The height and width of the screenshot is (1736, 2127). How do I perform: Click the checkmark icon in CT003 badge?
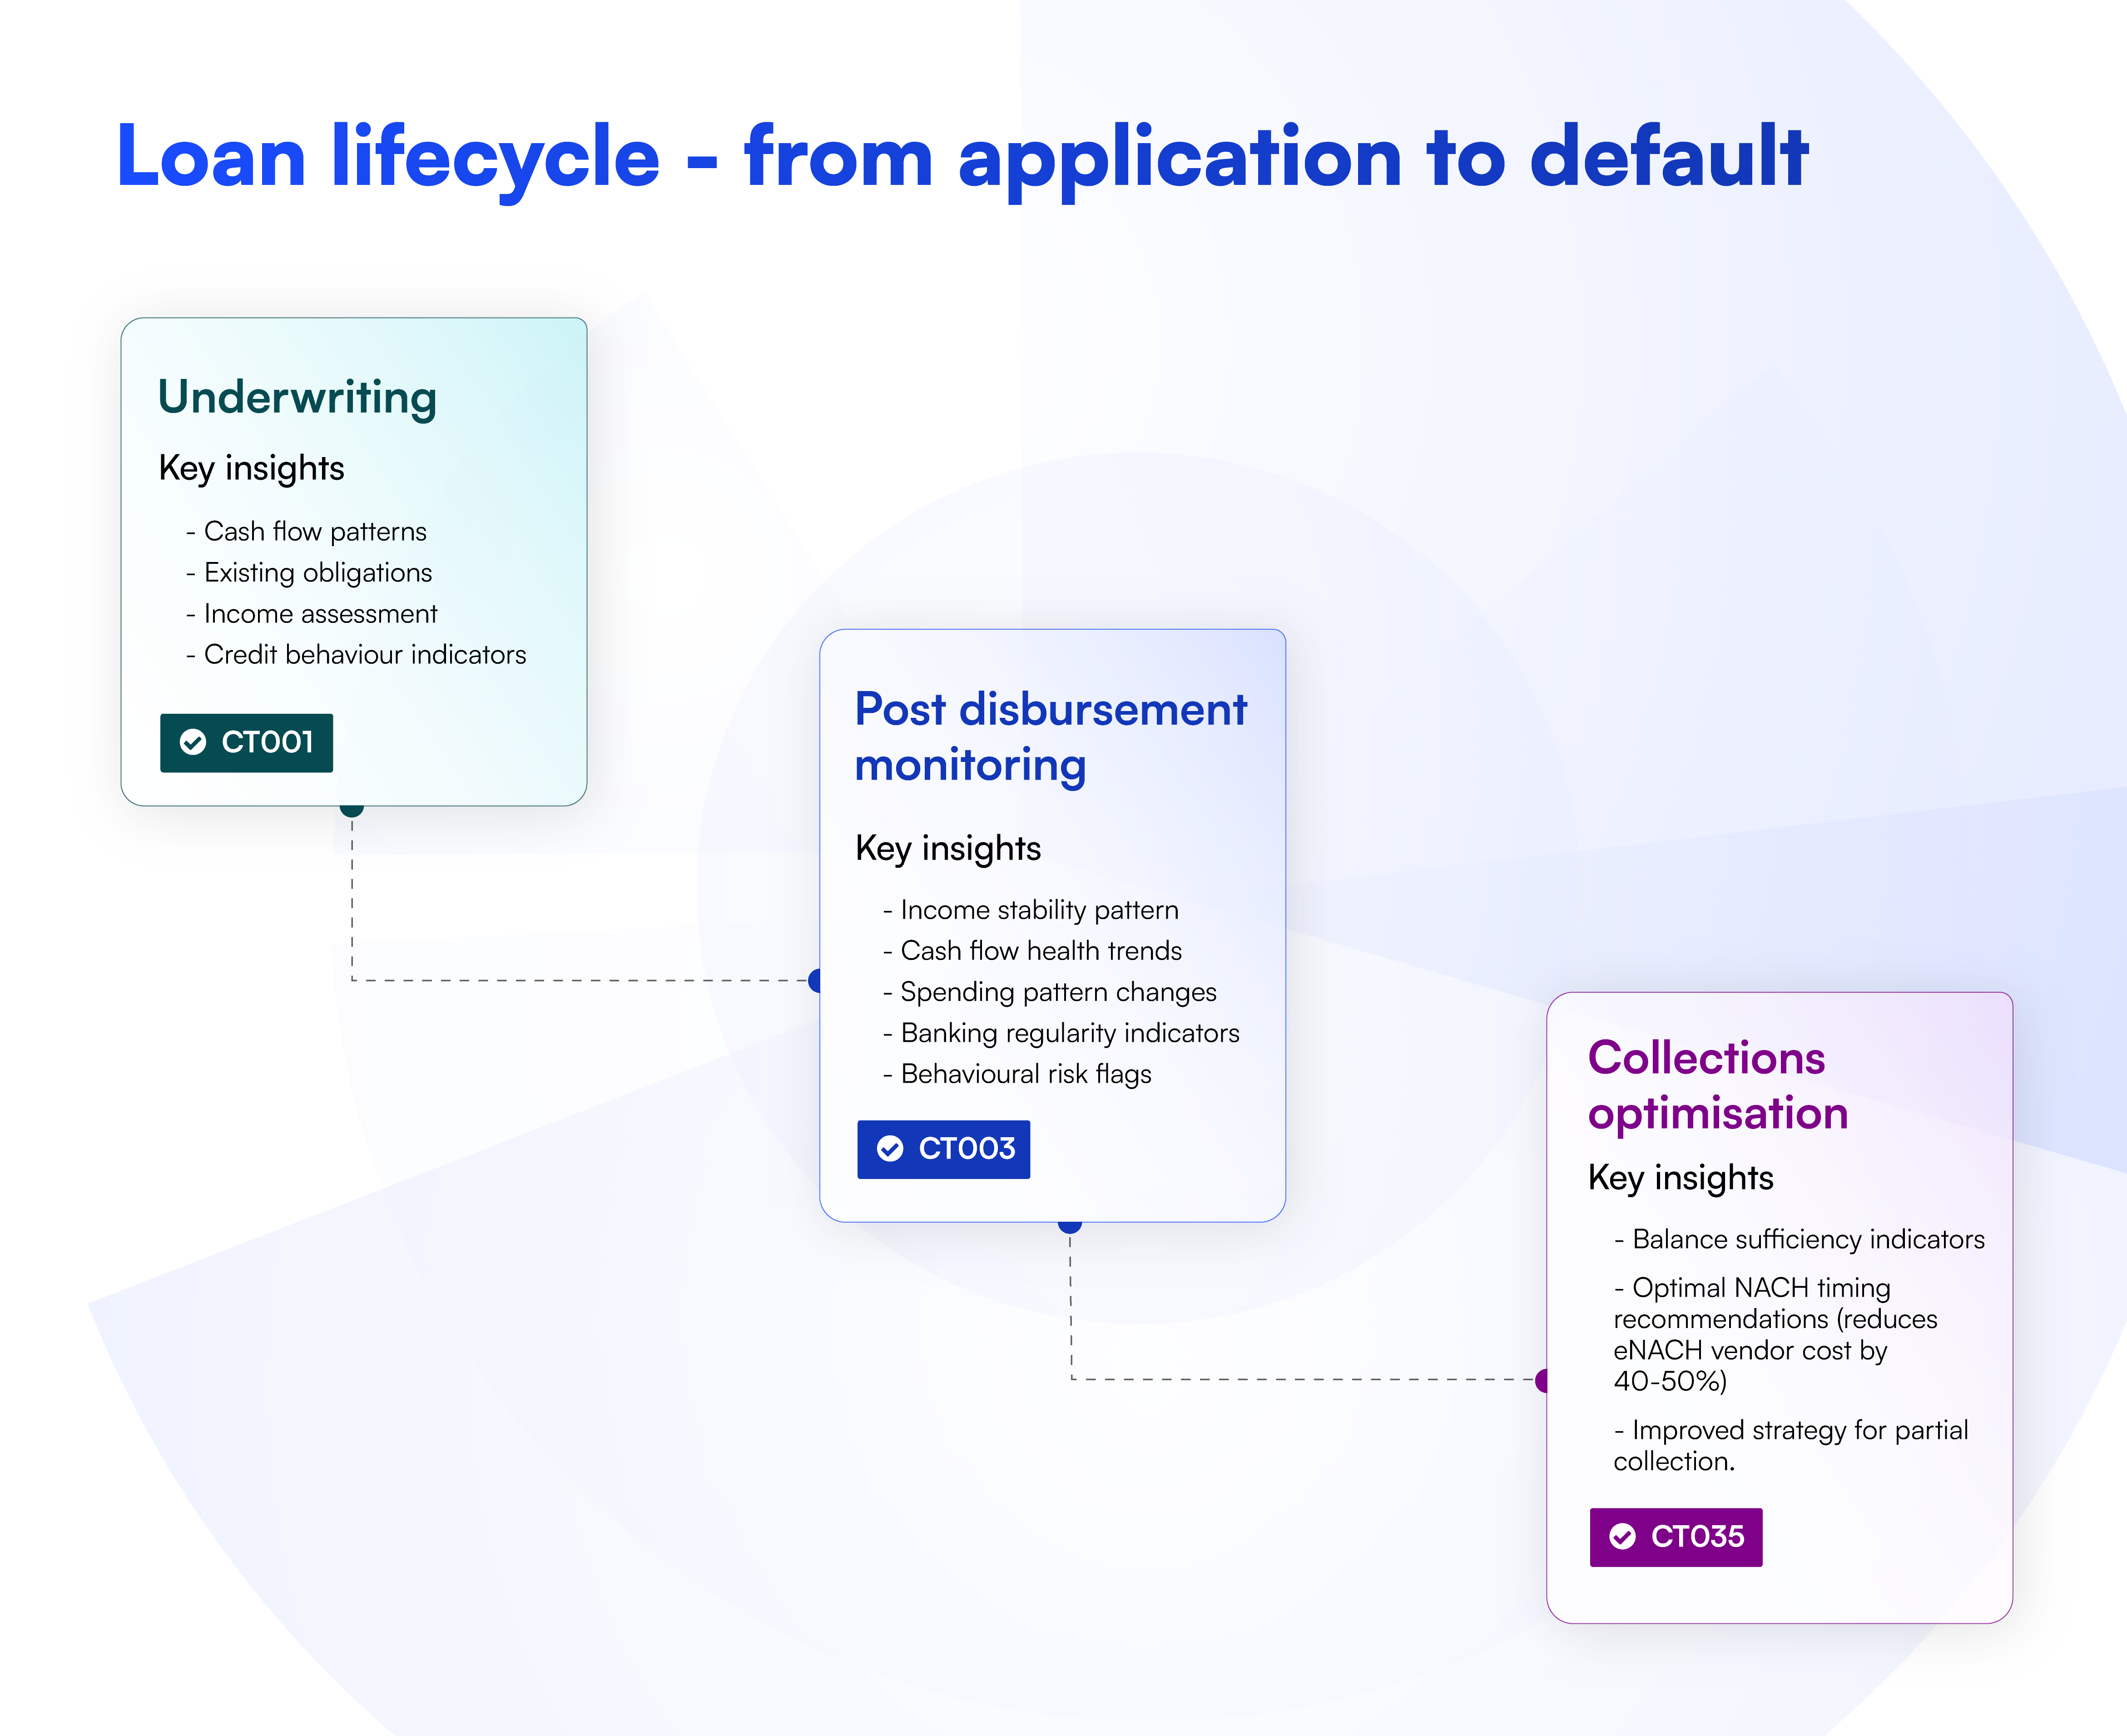[890, 1148]
